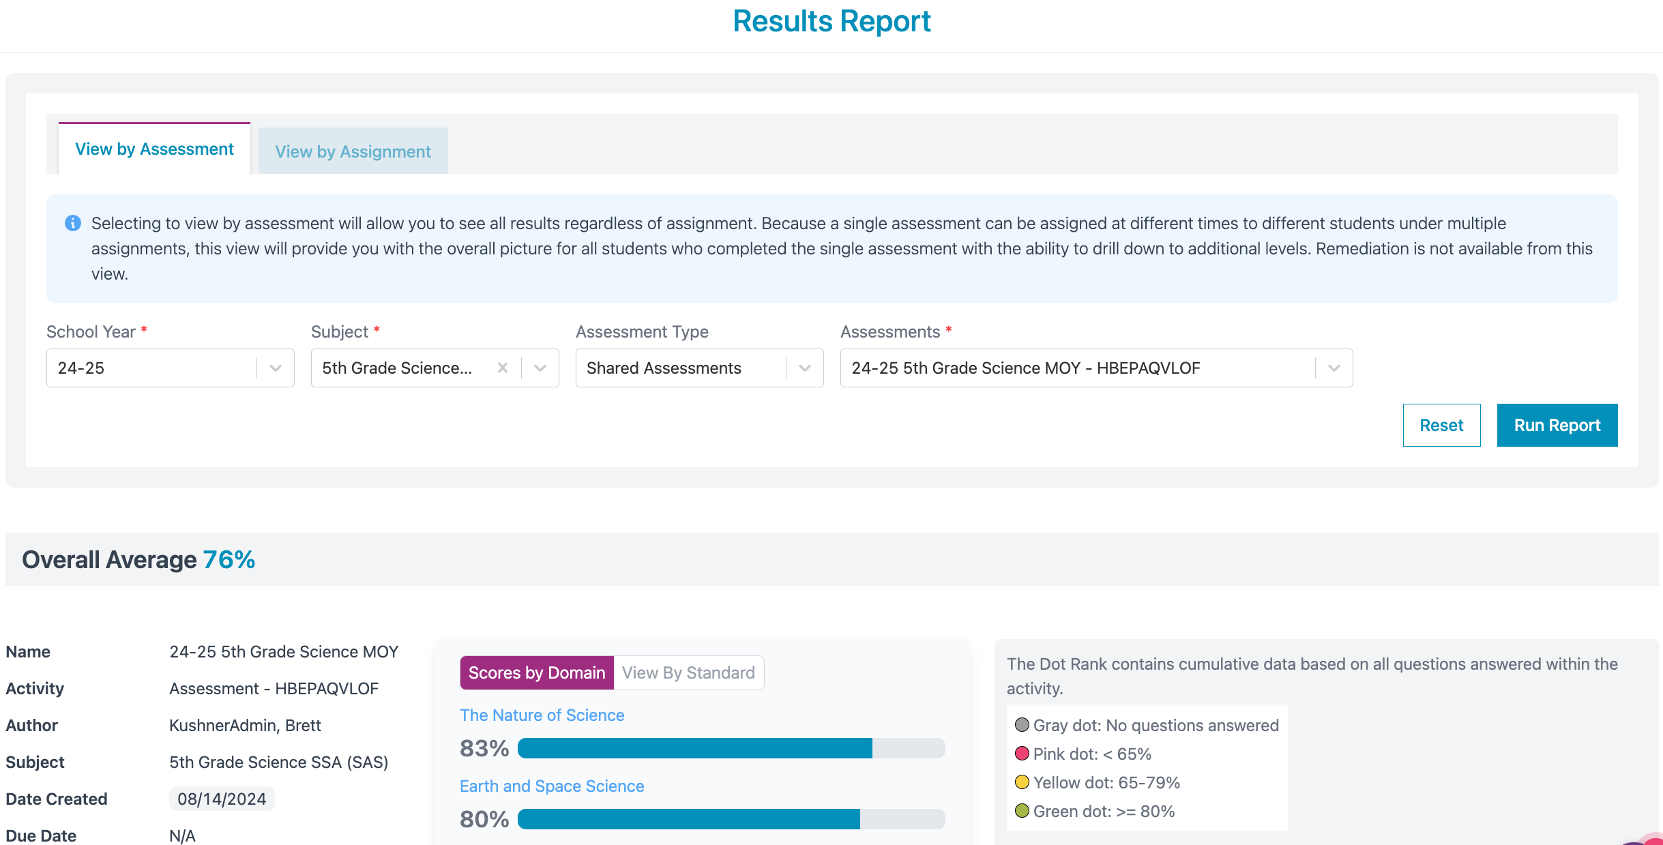Click the pink dot legend icon
1663x845 pixels.
click(1022, 753)
